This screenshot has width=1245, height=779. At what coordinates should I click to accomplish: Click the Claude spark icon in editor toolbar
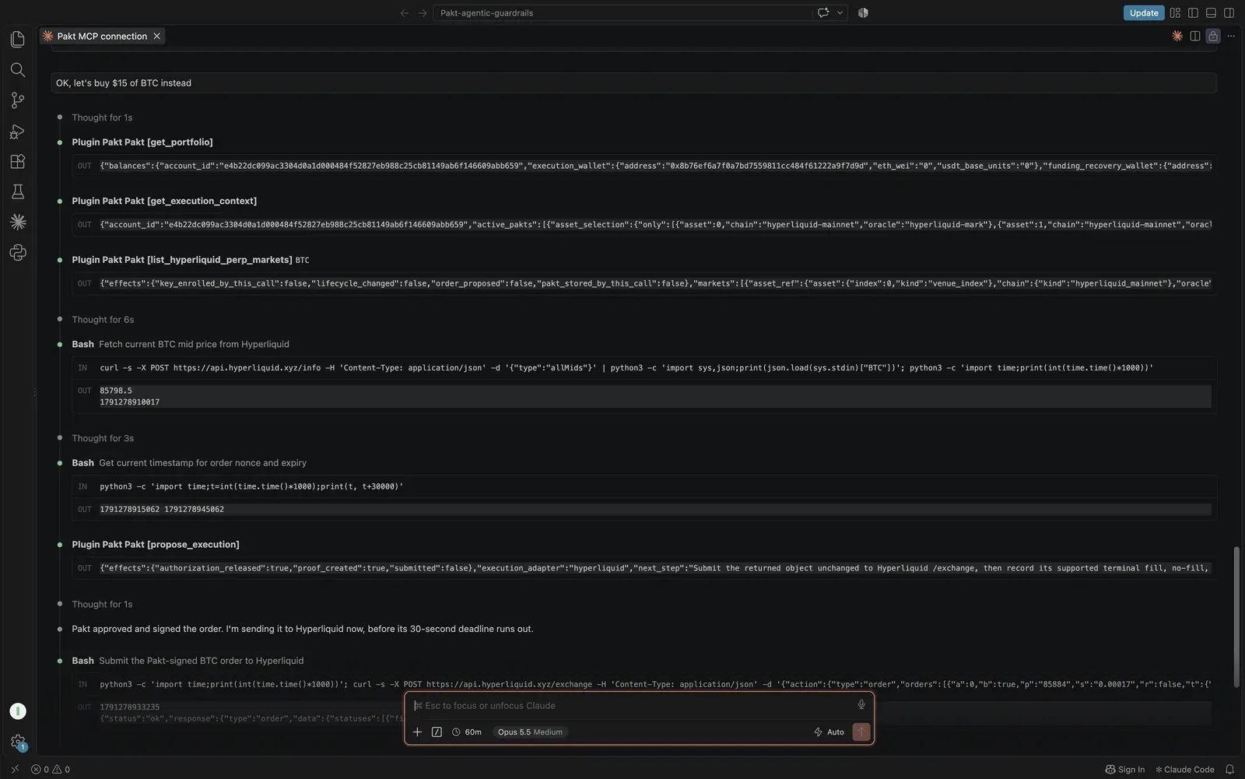(x=1177, y=36)
